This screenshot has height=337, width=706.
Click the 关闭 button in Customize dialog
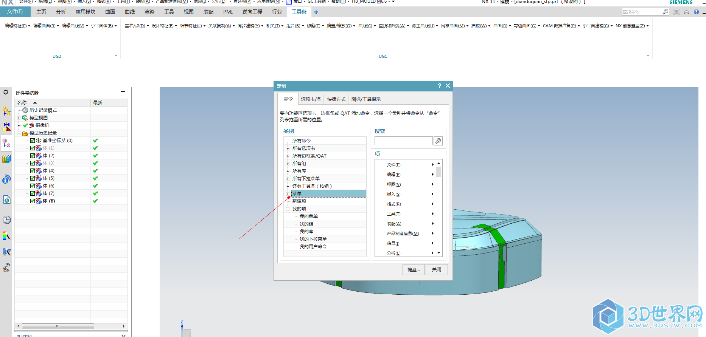[437, 270]
